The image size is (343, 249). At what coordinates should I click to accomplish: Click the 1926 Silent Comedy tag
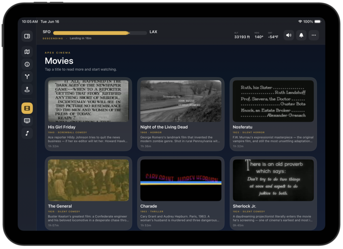coord(64,212)
